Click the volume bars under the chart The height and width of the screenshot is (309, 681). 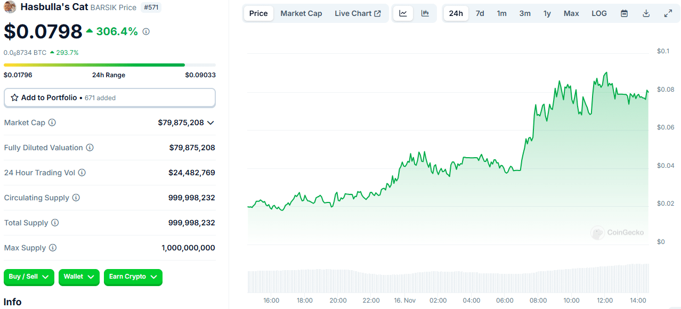(x=448, y=278)
